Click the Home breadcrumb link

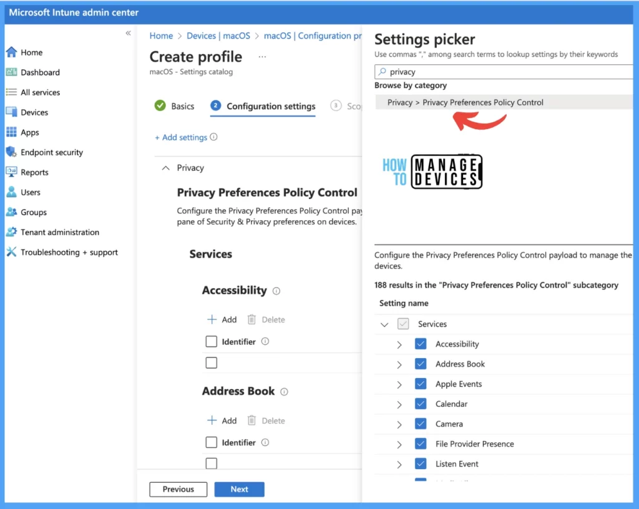[x=161, y=36]
